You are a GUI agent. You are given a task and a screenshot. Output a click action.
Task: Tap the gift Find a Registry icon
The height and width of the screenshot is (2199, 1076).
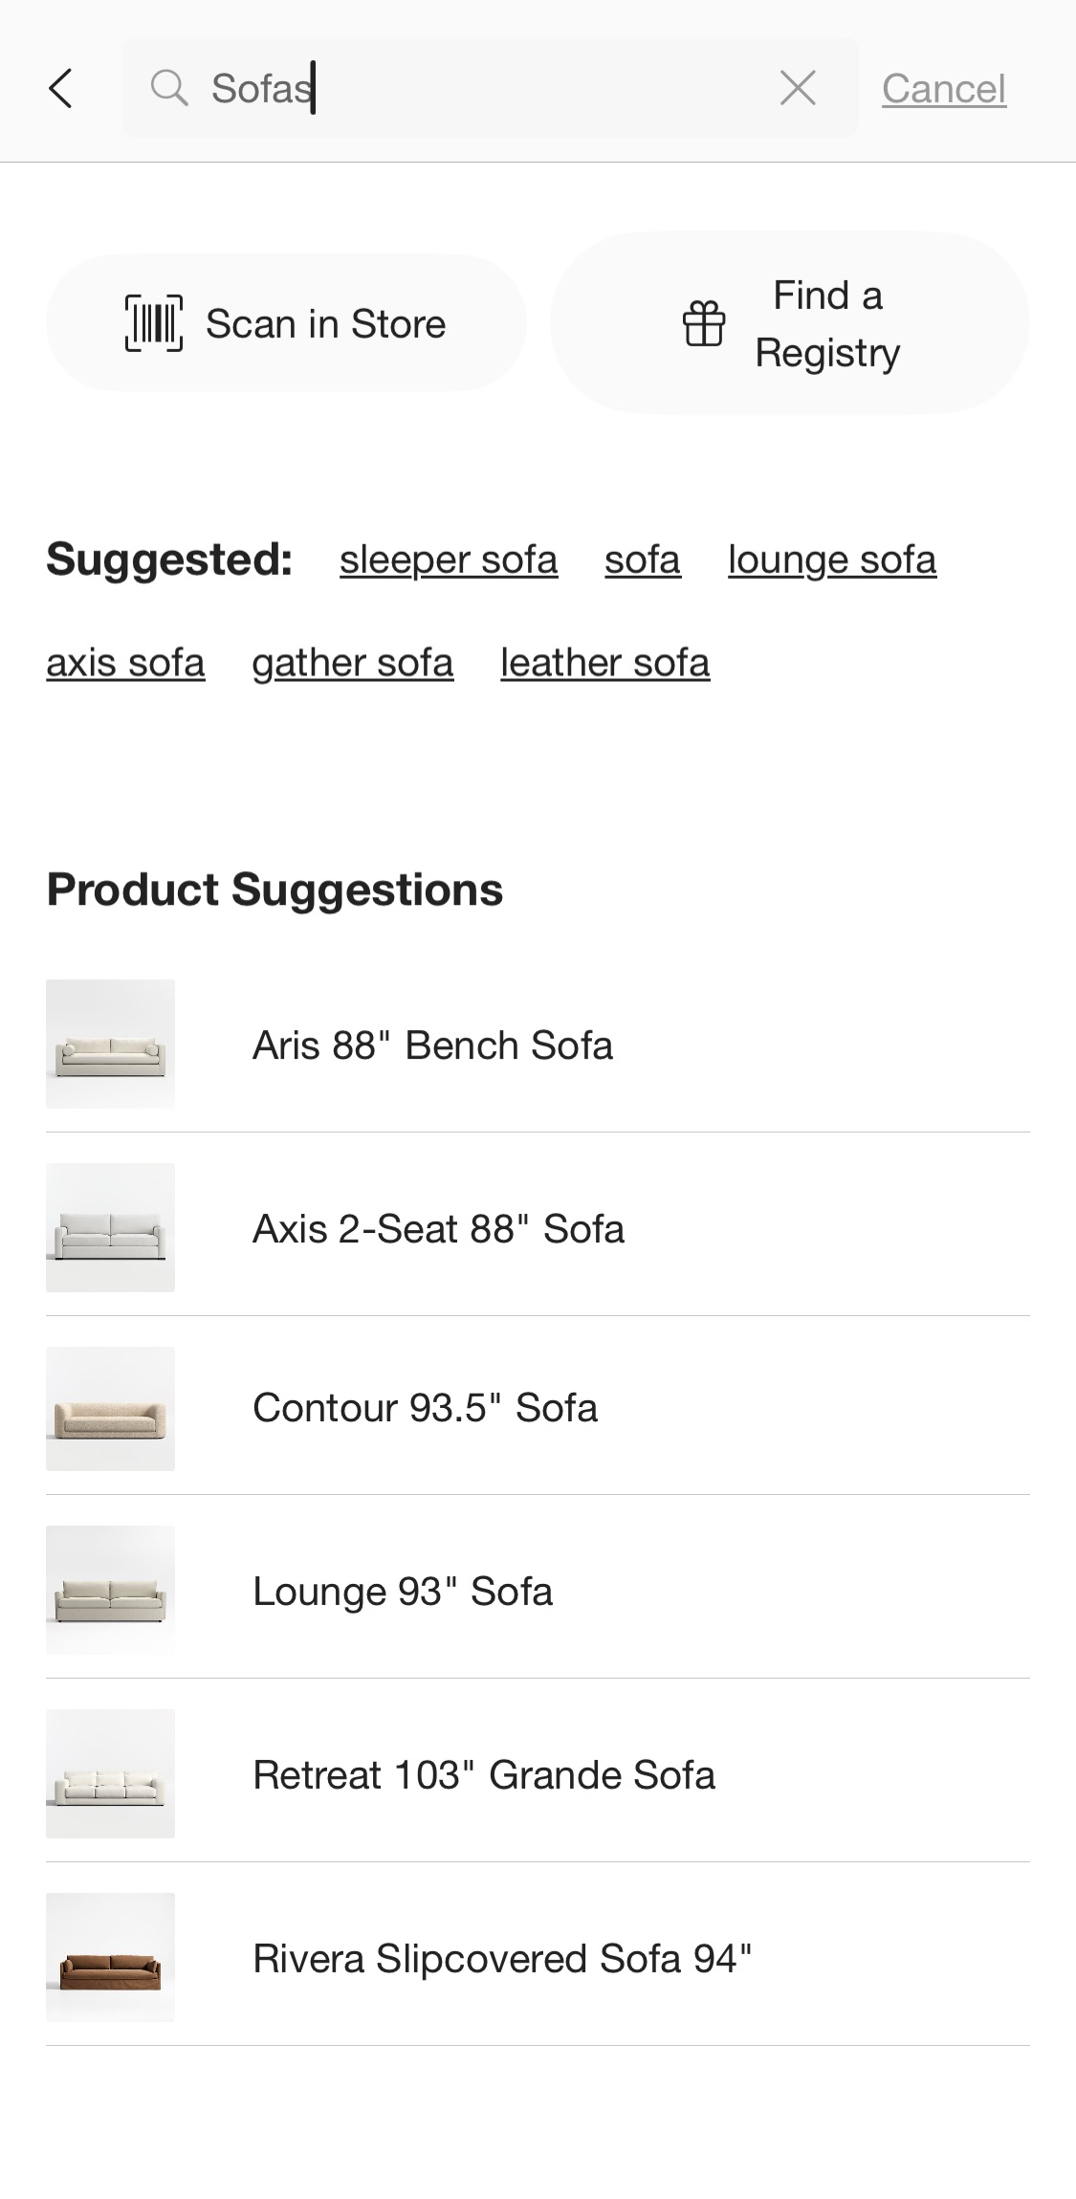tap(704, 323)
